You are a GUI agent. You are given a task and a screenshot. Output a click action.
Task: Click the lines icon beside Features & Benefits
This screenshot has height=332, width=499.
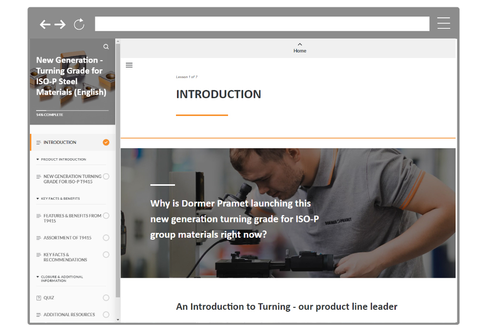[x=39, y=216]
